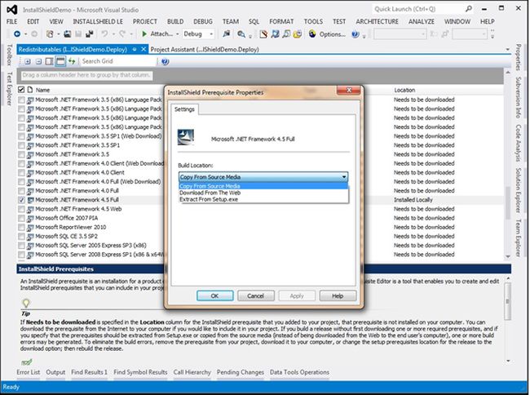Click the green refresh arrows icon
Screen dimensions: 530x395
(72, 61)
